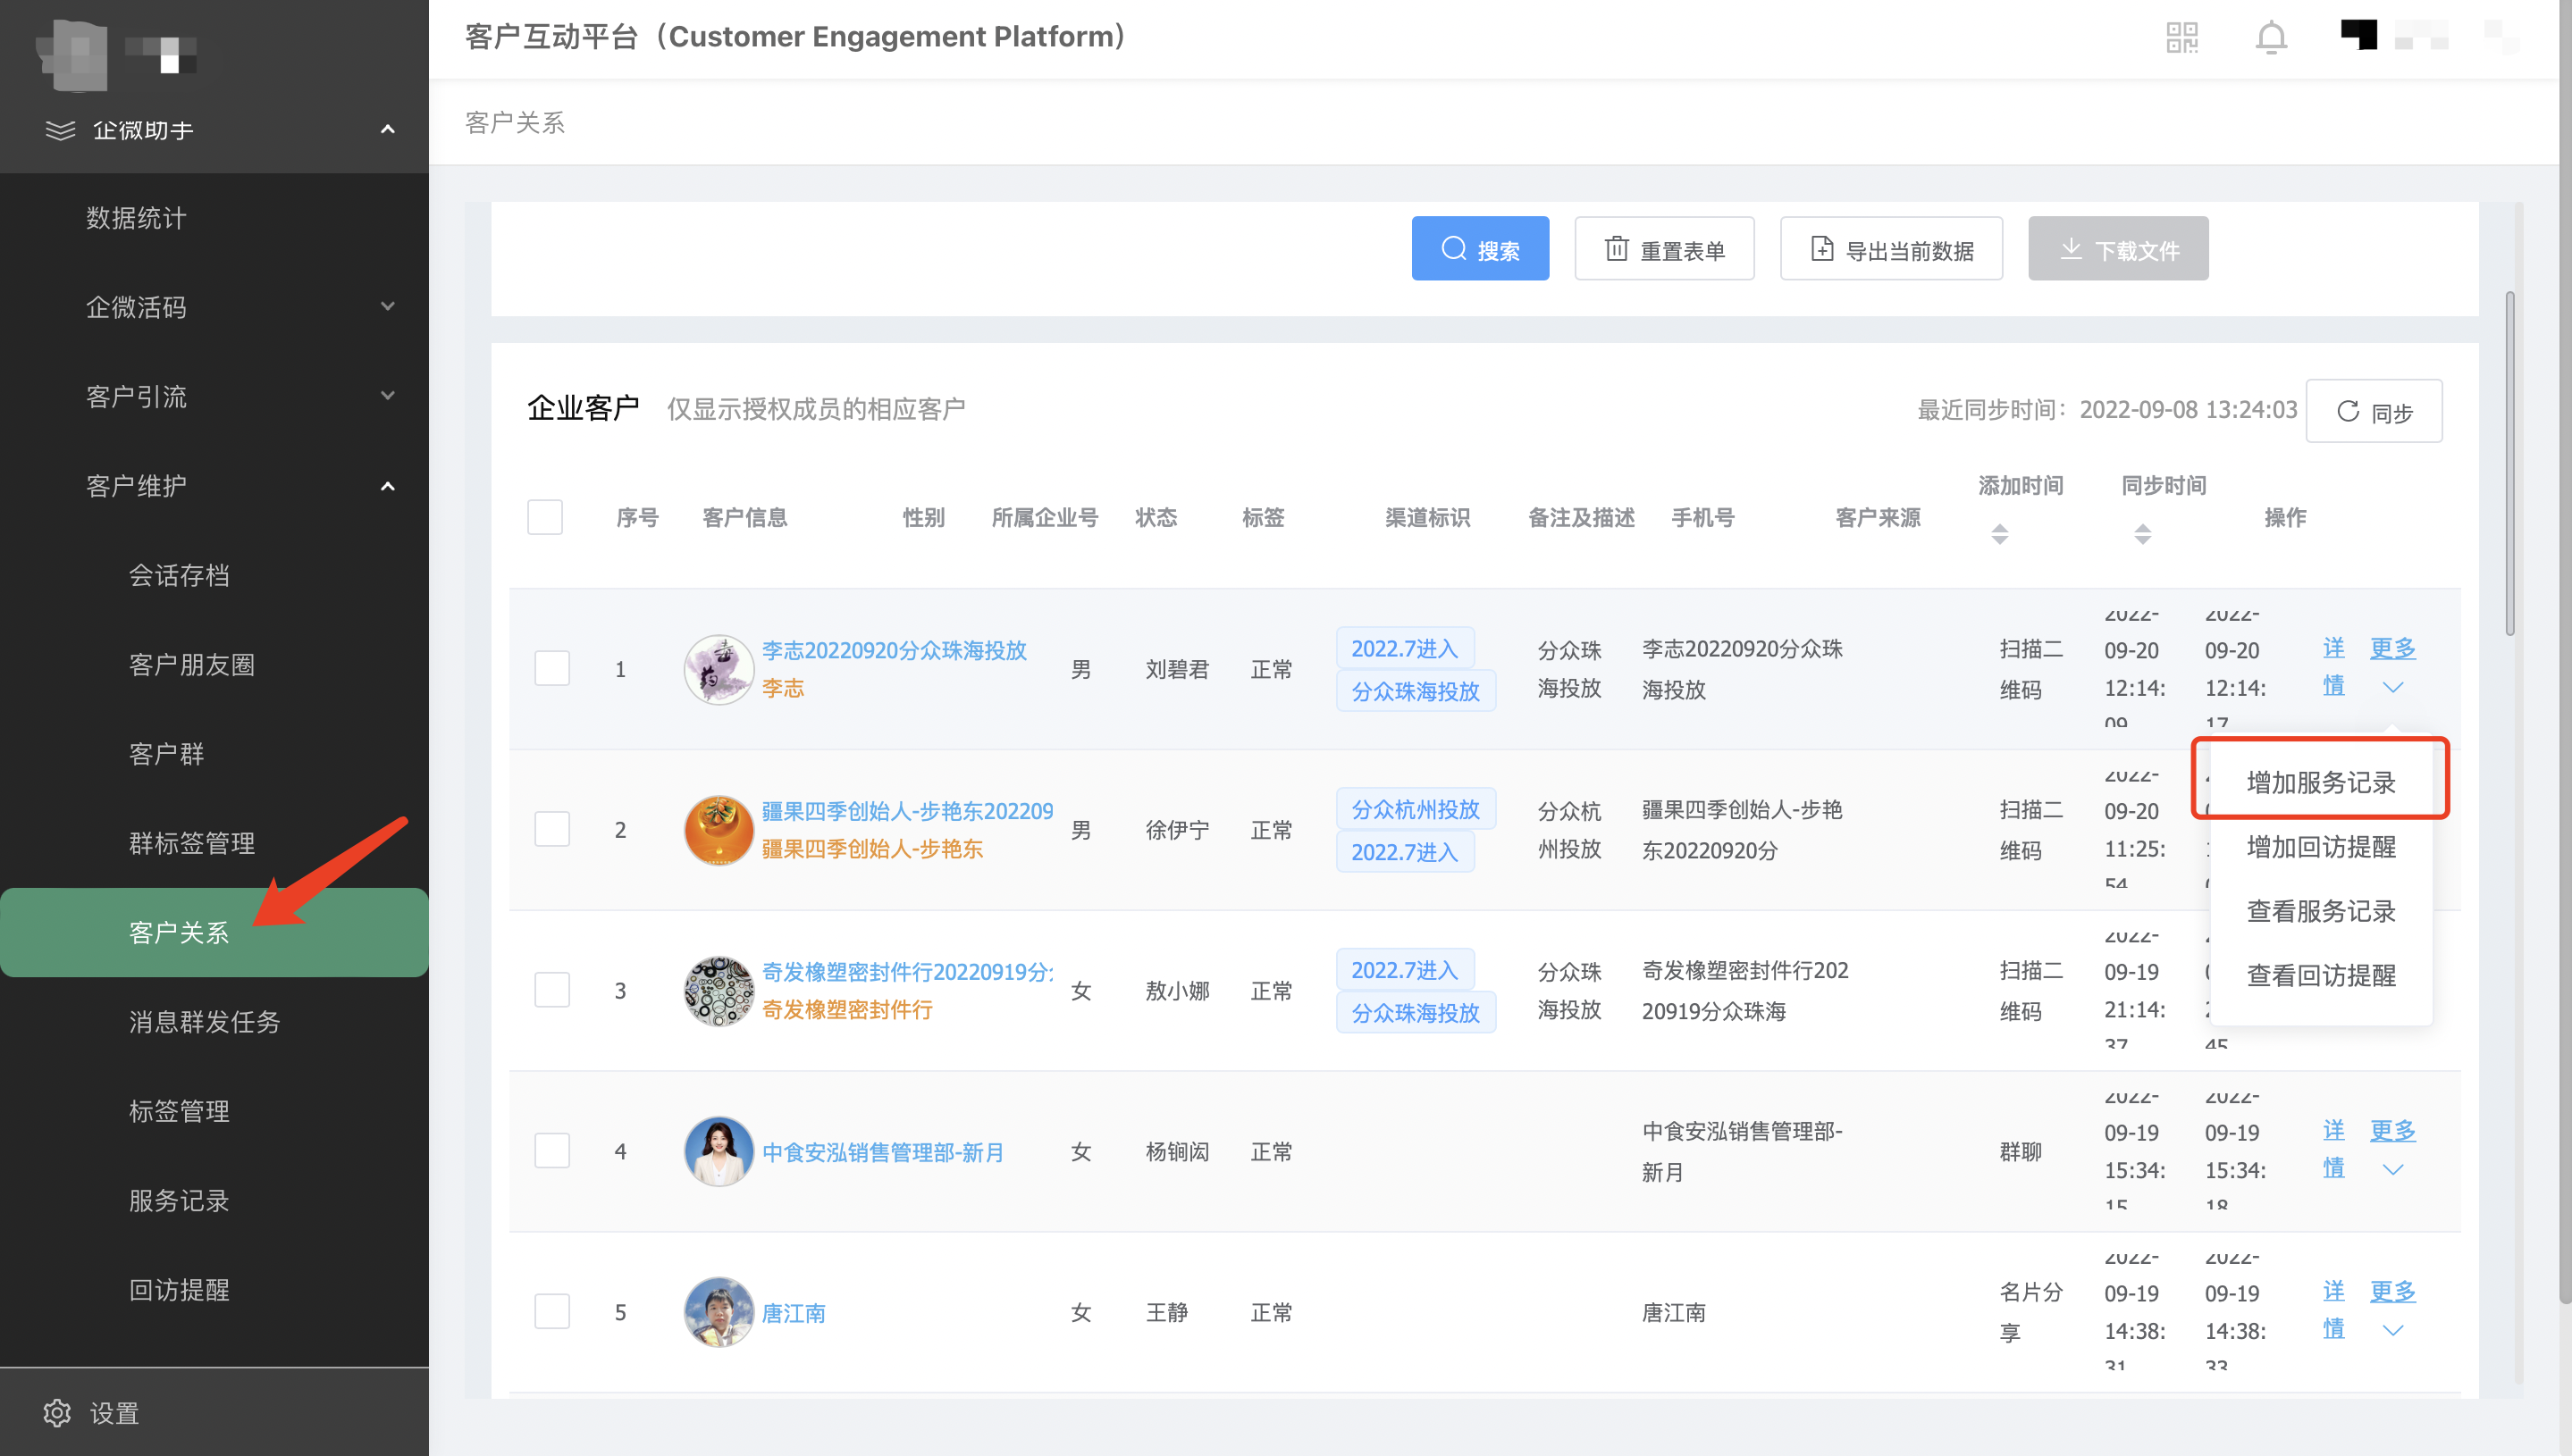Open 更多 dropdown for row 4 中食安泓
Image resolution: width=2572 pixels, height=1456 pixels.
2392,1148
